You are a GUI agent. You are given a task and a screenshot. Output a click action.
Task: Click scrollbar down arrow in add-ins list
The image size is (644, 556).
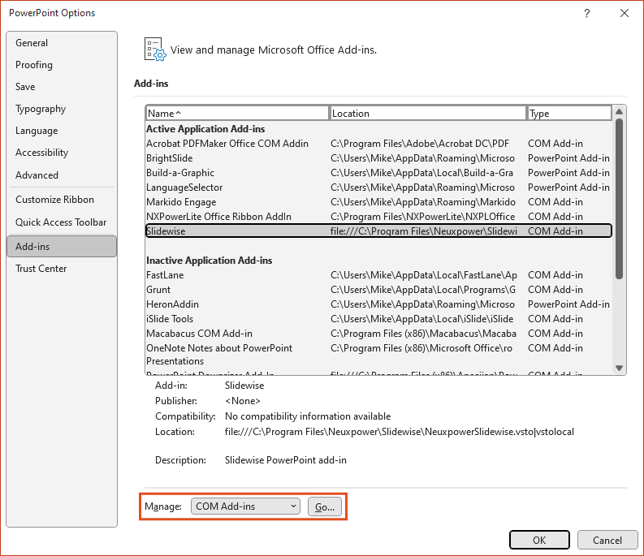620,368
